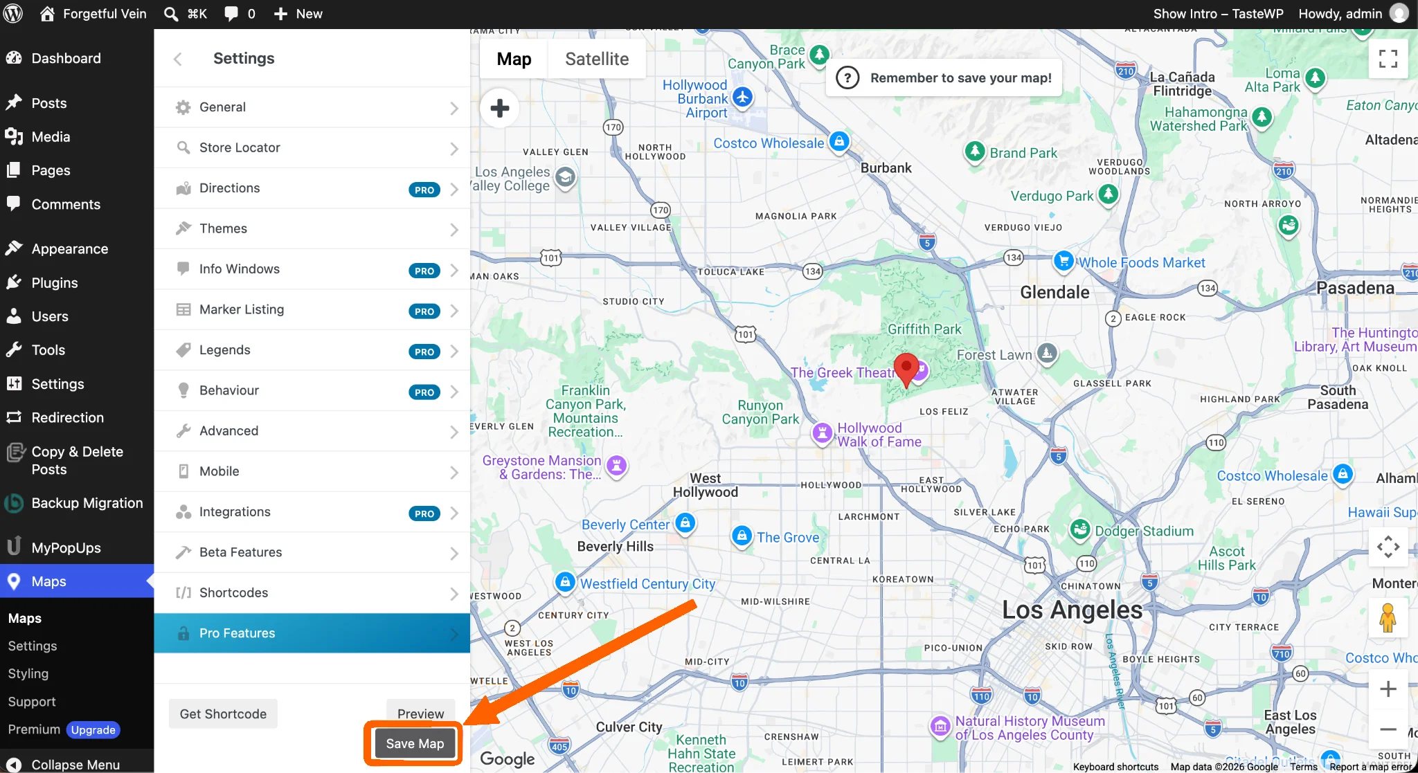Screen dimensions: 1418x773
Task: Switch to the Satellite map tab
Action: pos(597,59)
